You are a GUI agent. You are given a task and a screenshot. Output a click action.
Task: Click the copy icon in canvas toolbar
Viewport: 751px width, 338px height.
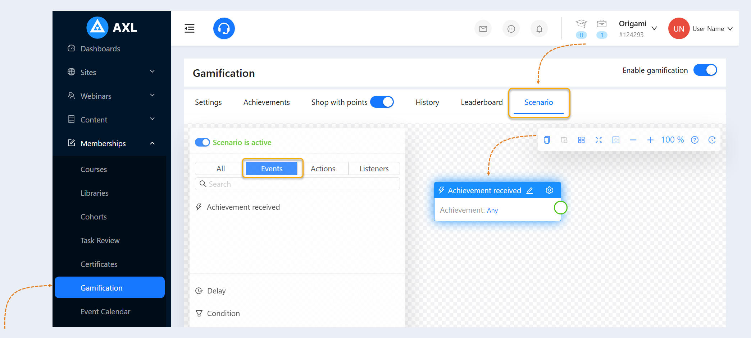tap(547, 140)
